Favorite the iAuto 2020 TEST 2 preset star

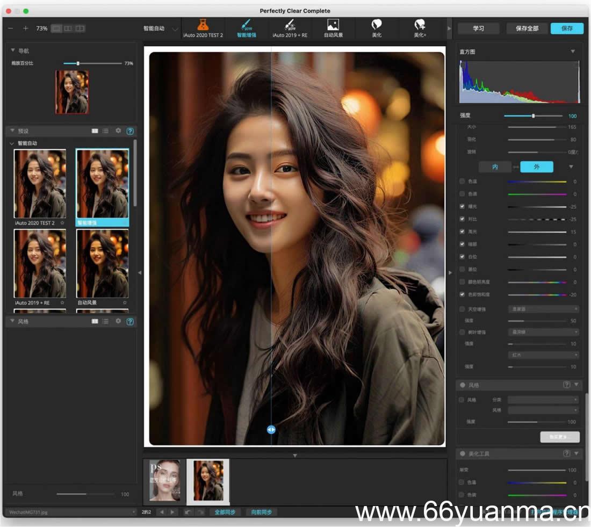click(62, 223)
